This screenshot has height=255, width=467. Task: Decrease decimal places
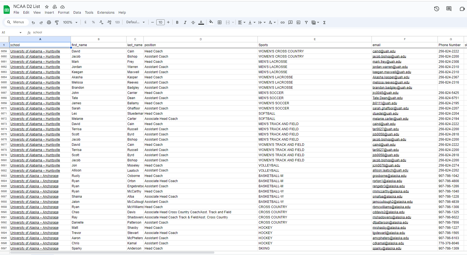[x=101, y=22]
